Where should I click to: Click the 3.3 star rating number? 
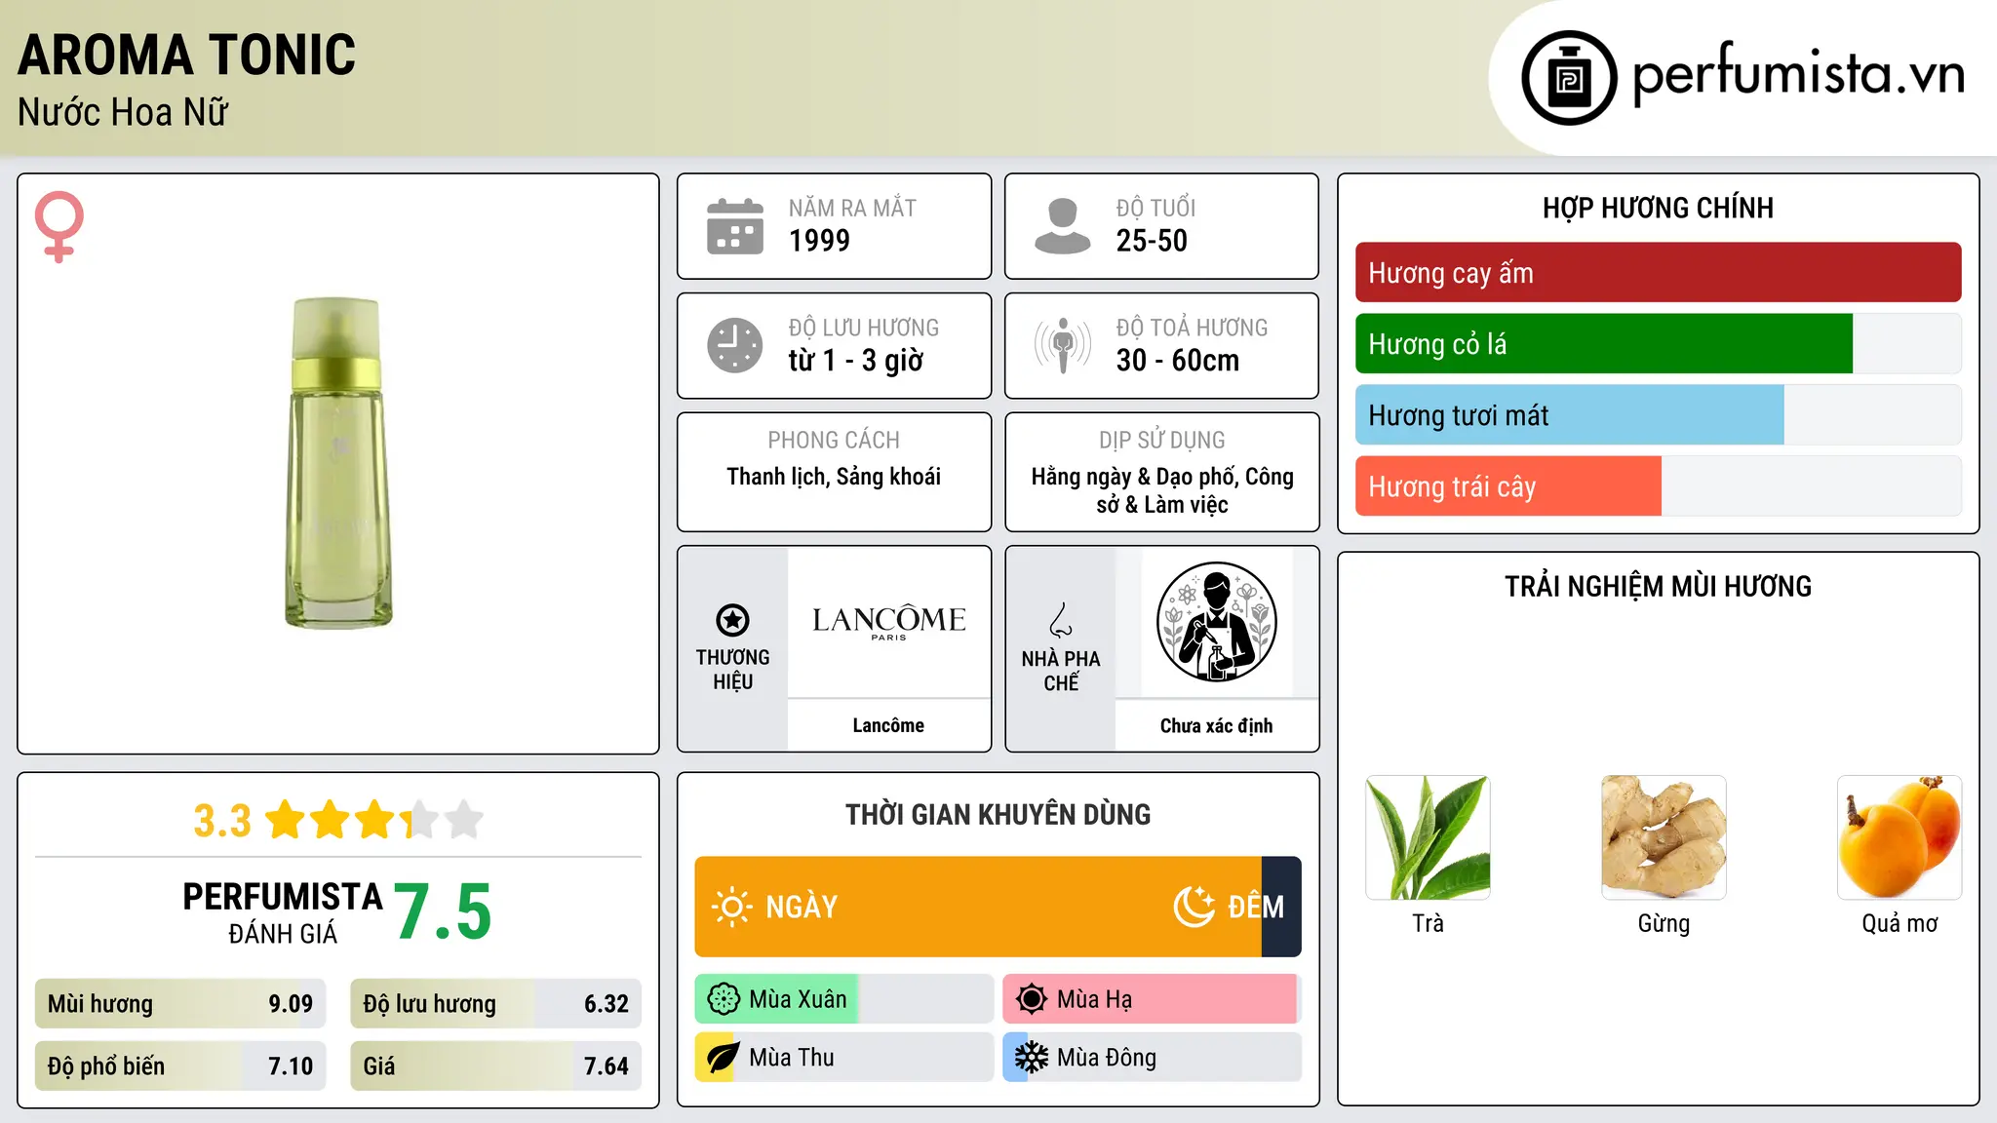click(x=222, y=821)
